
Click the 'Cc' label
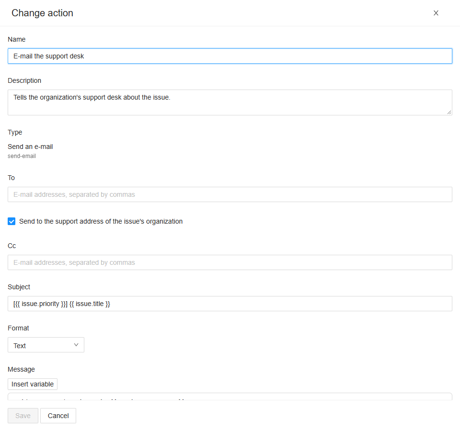(11, 246)
